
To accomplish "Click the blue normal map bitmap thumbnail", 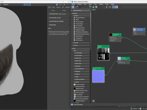I will pyautogui.click(x=98, y=76).
